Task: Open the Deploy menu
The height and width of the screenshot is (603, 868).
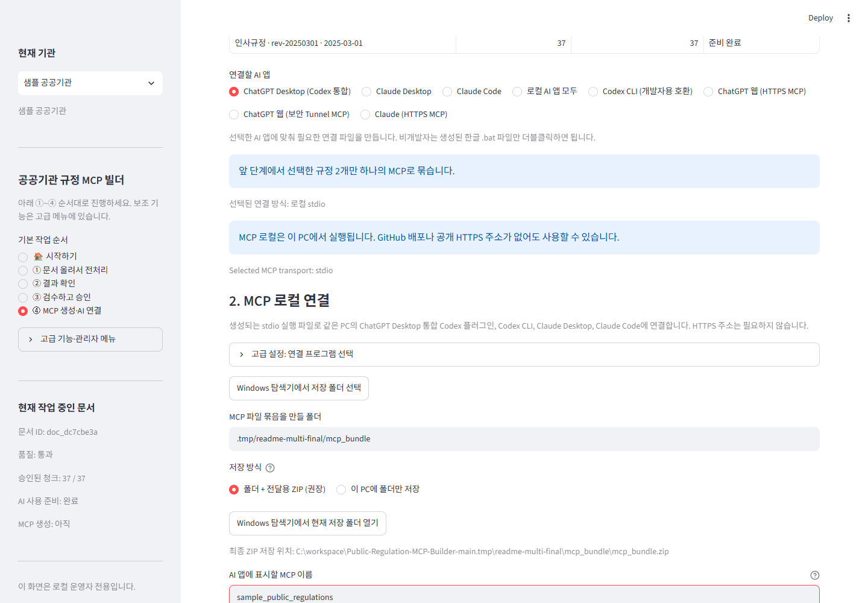Action: (820, 18)
